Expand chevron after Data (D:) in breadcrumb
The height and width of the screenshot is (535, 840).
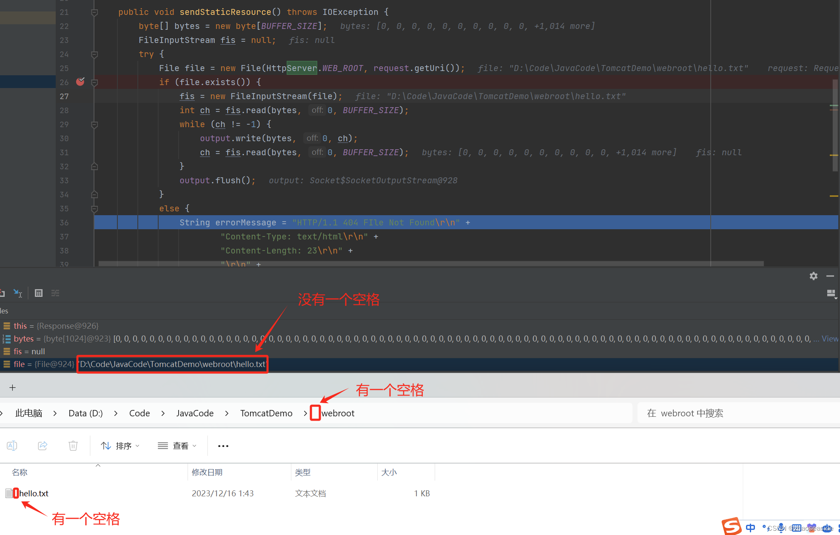click(116, 413)
